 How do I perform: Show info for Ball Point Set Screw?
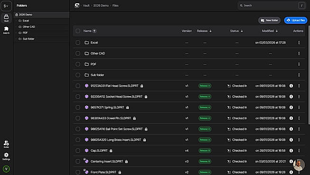click(291, 129)
